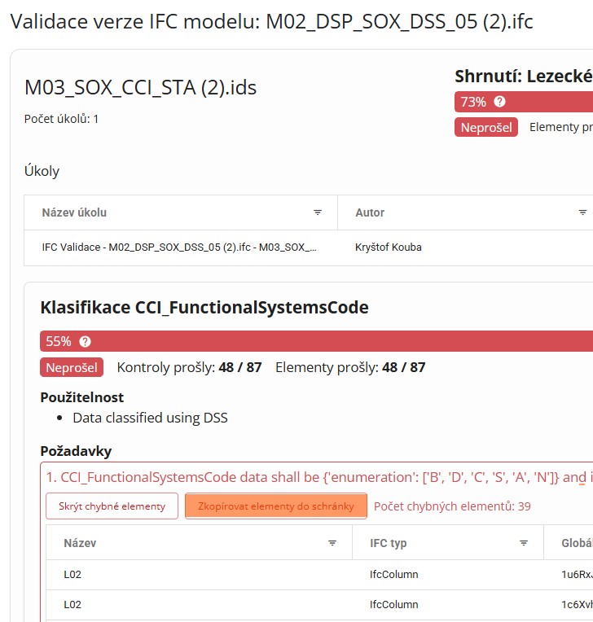The height and width of the screenshot is (622, 593).
Task: Open the filter menu for Název úkolu column
Action: click(x=318, y=212)
